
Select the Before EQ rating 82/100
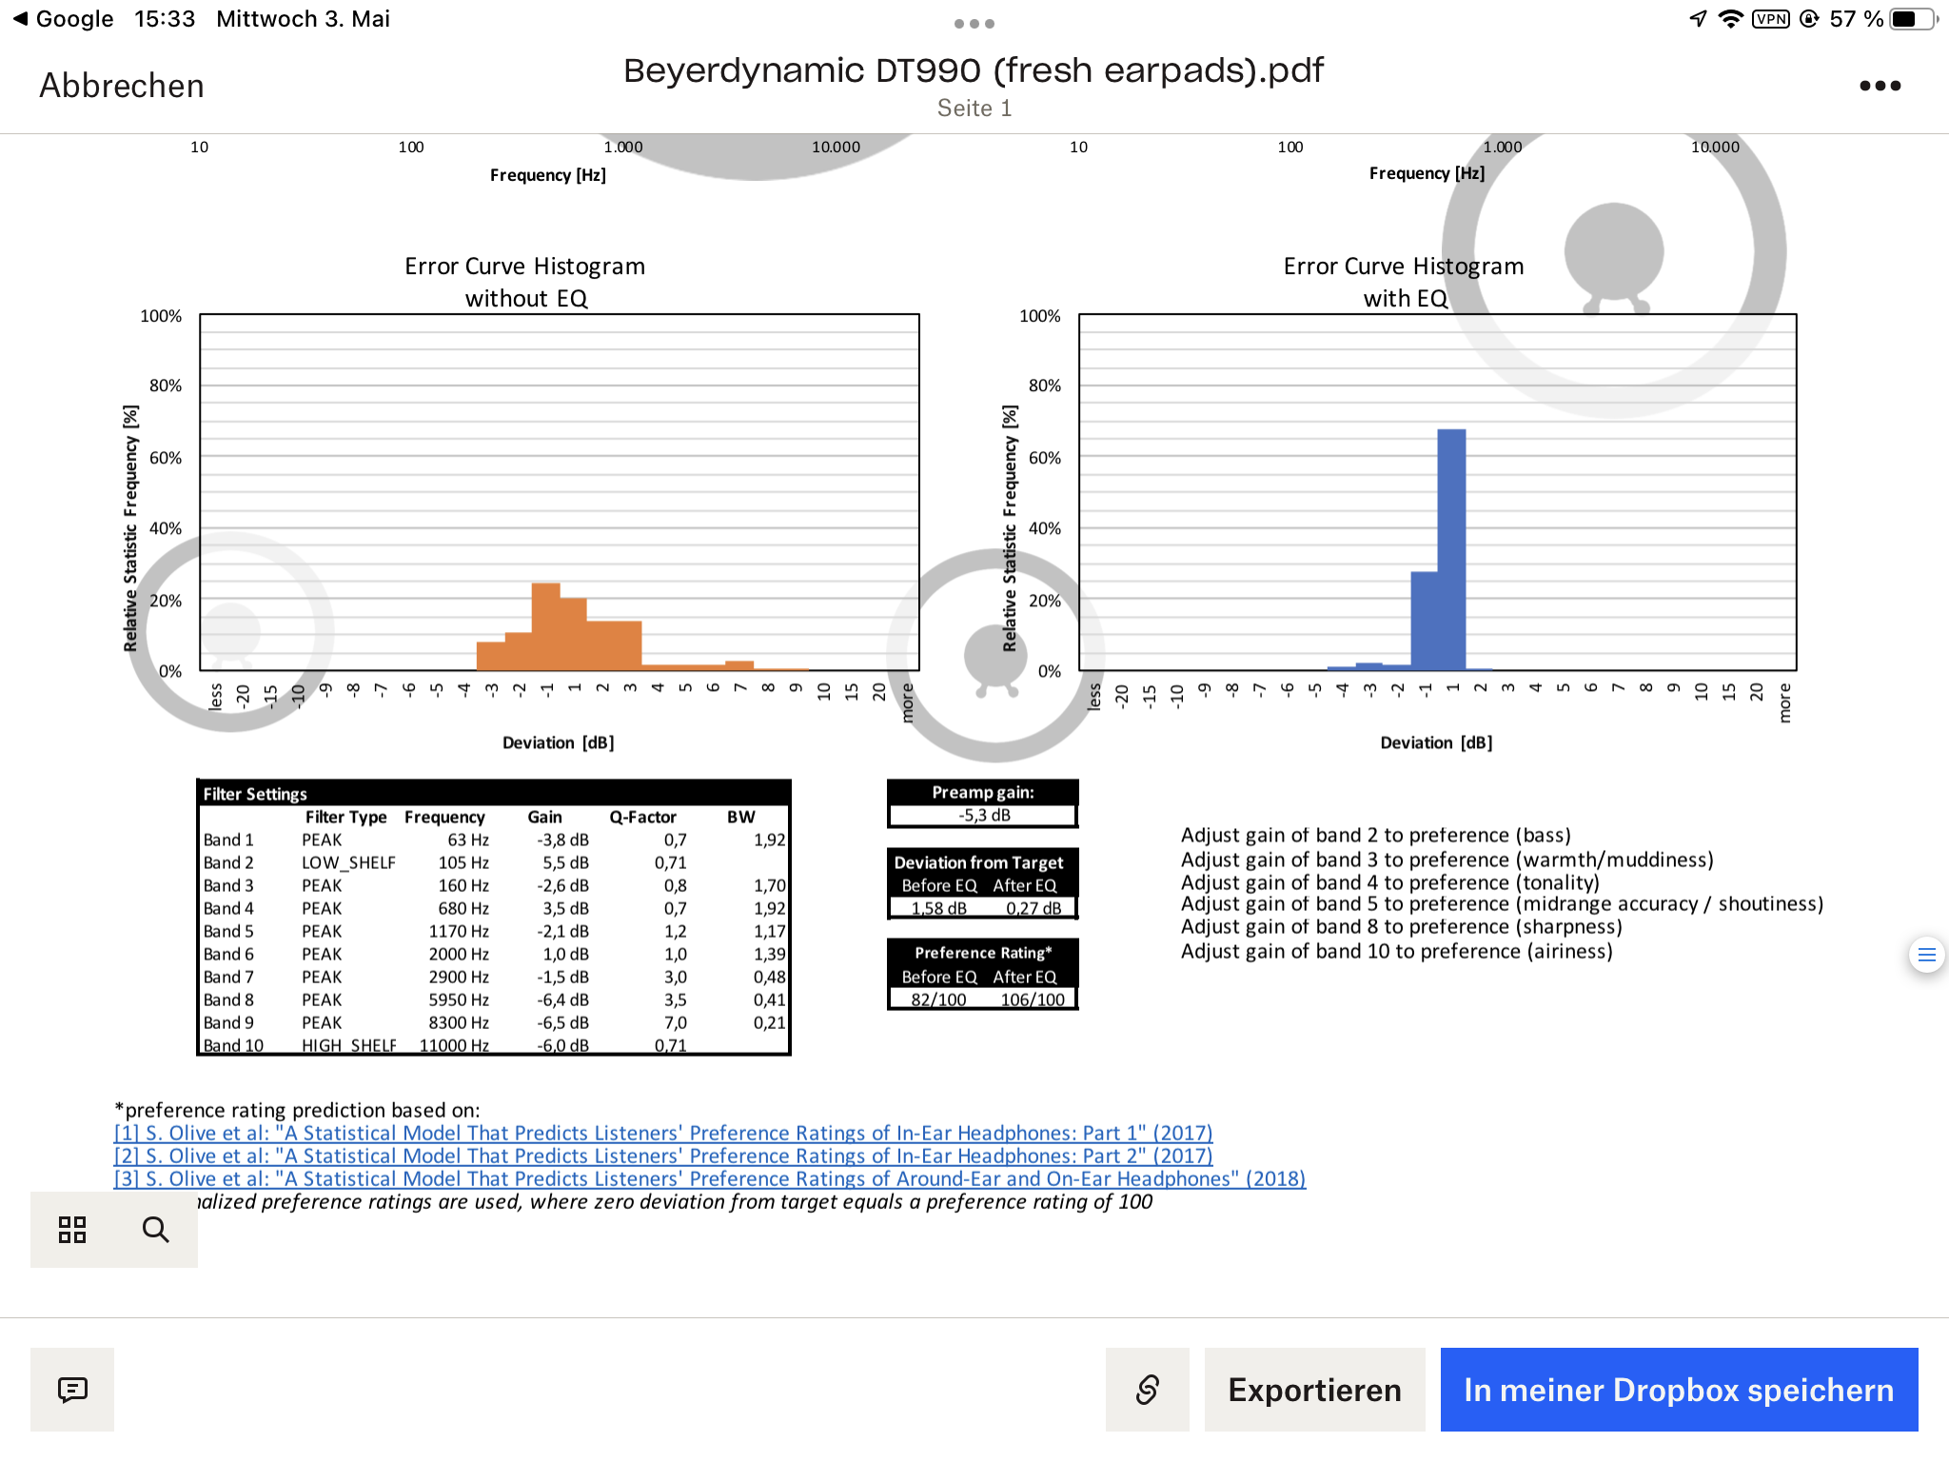tap(938, 999)
